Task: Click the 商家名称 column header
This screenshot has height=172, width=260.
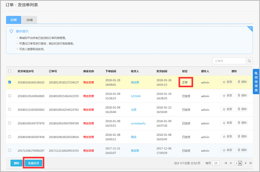Action: 89,71
